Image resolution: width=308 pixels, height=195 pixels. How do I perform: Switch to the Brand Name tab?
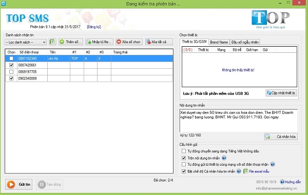219,42
